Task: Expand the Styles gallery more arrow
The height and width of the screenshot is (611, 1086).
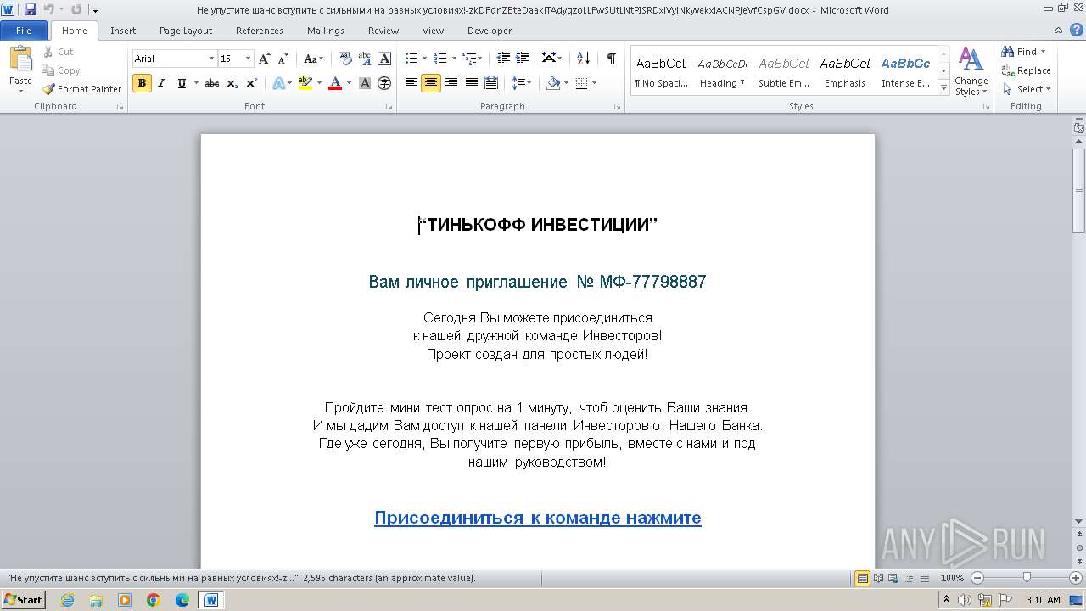Action: point(944,87)
